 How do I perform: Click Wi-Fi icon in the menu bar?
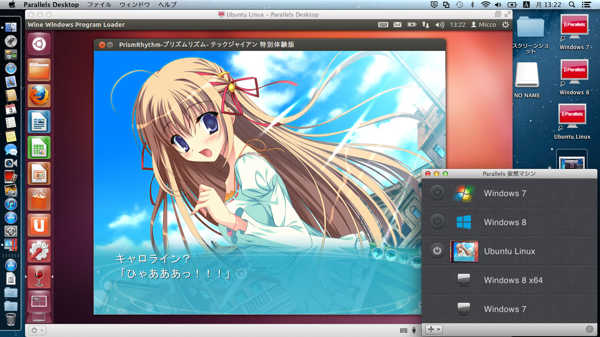point(485,5)
